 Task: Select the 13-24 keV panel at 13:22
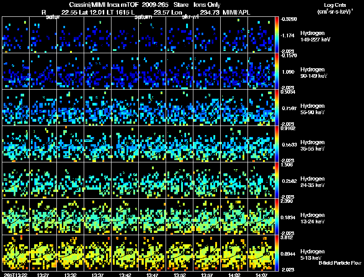point(16,217)
